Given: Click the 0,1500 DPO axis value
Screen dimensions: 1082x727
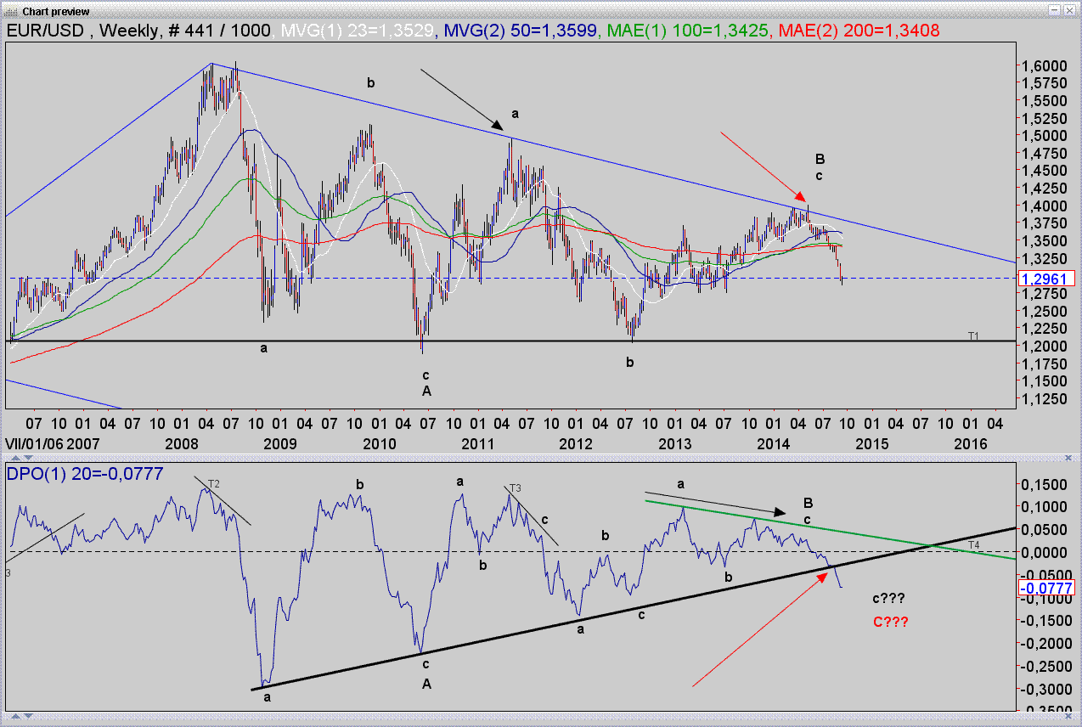Looking at the screenshot, I should pos(1044,483).
